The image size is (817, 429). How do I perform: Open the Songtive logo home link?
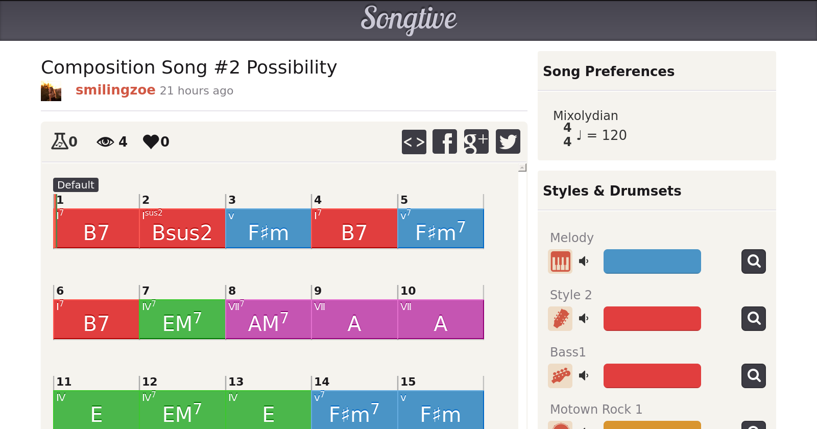pos(408,19)
